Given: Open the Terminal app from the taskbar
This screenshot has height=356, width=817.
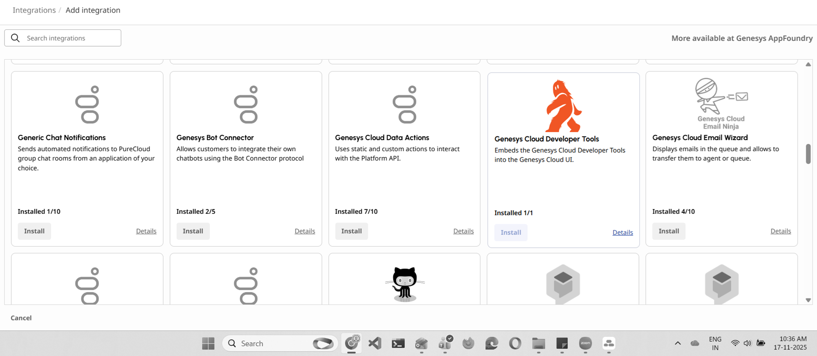Looking at the screenshot, I should [398, 343].
